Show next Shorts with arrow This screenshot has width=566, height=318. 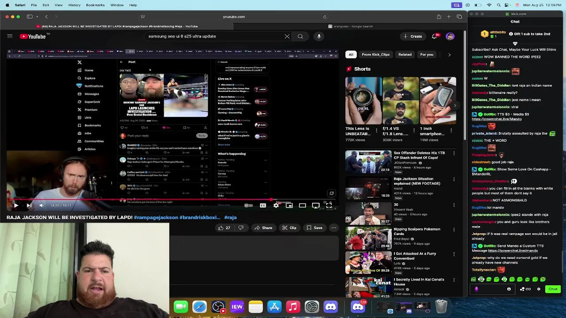click(x=455, y=106)
